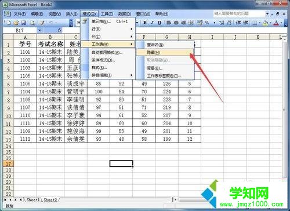Select the Format Painter brush icon
Viewport: 290px width, 211px height.
(x=42, y=23)
